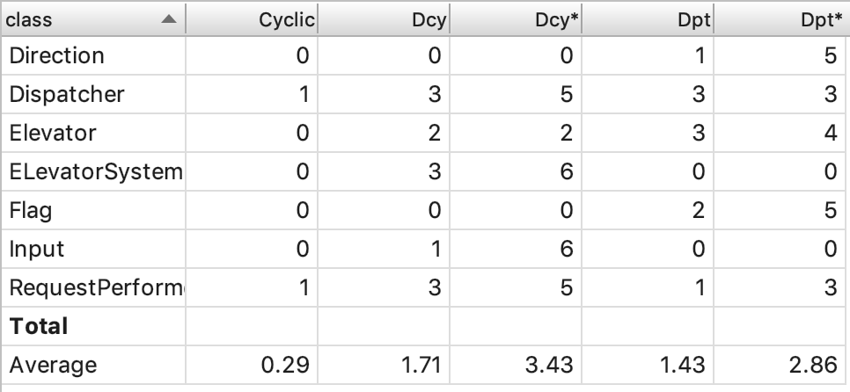Select the Direction class row
850x392 pixels.
tap(57, 56)
